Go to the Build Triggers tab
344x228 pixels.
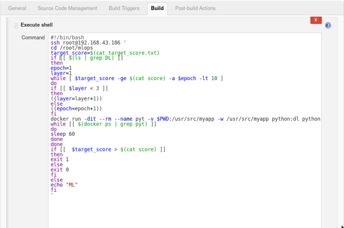pyautogui.click(x=124, y=8)
